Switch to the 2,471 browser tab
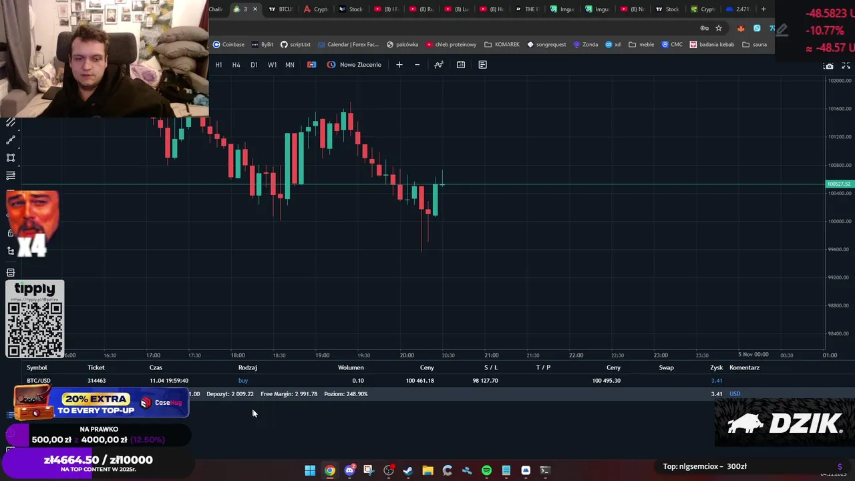 pyautogui.click(x=737, y=9)
